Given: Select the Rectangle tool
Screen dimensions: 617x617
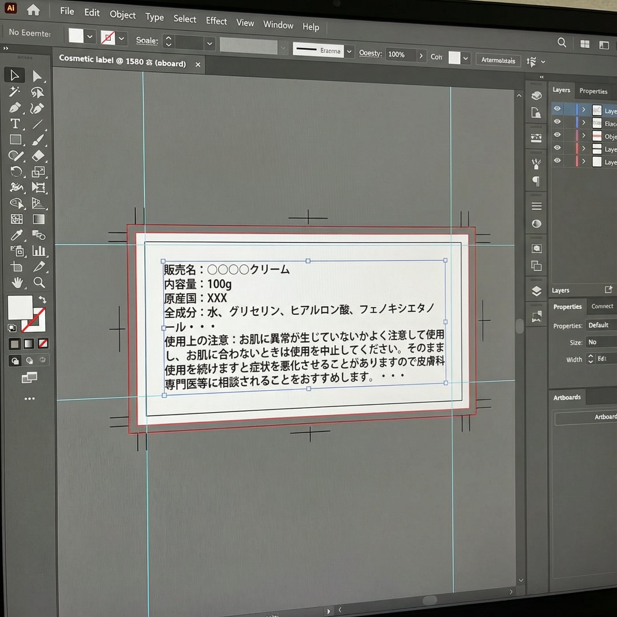Looking at the screenshot, I should (x=17, y=139).
